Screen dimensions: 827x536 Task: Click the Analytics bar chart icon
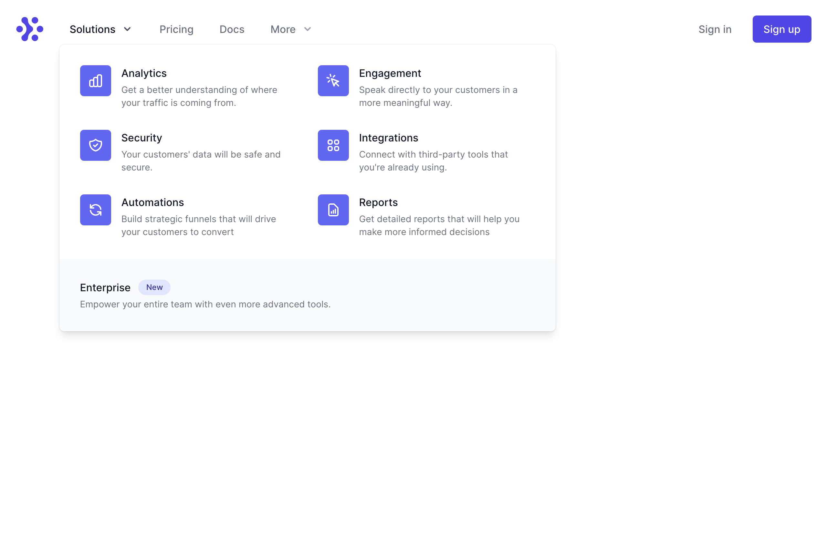[96, 81]
